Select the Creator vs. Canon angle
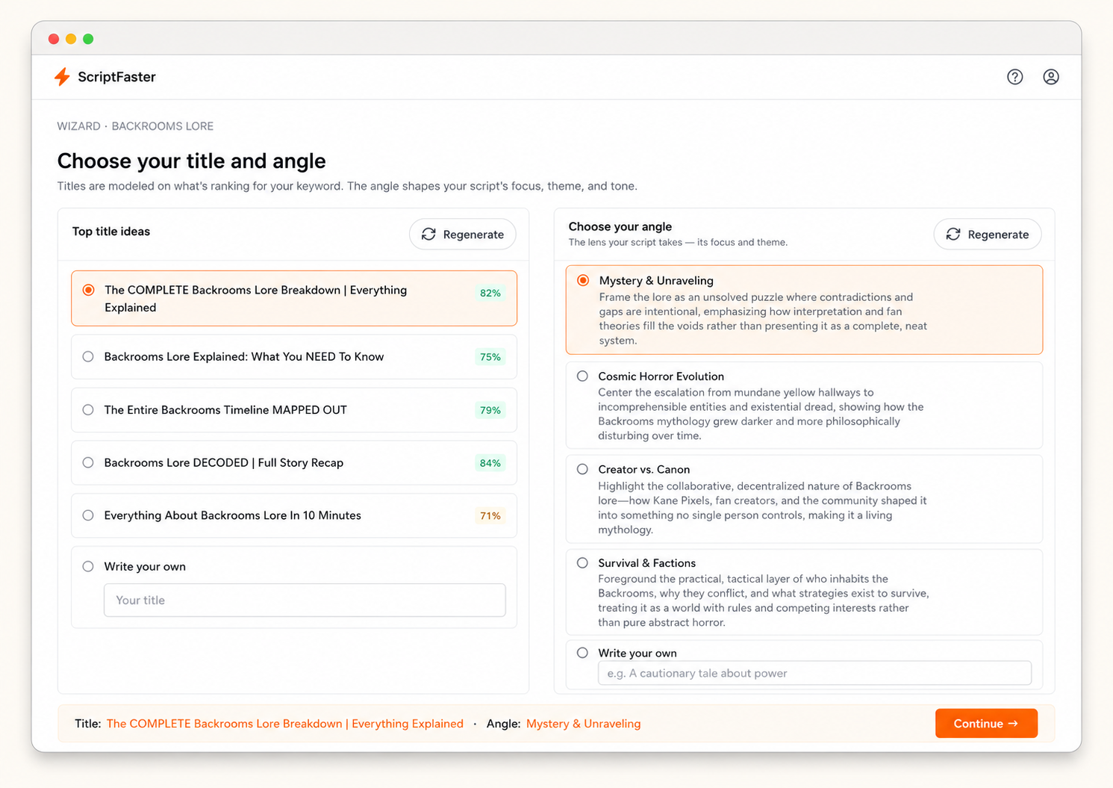Screen dimensions: 1113x788 point(804,499)
